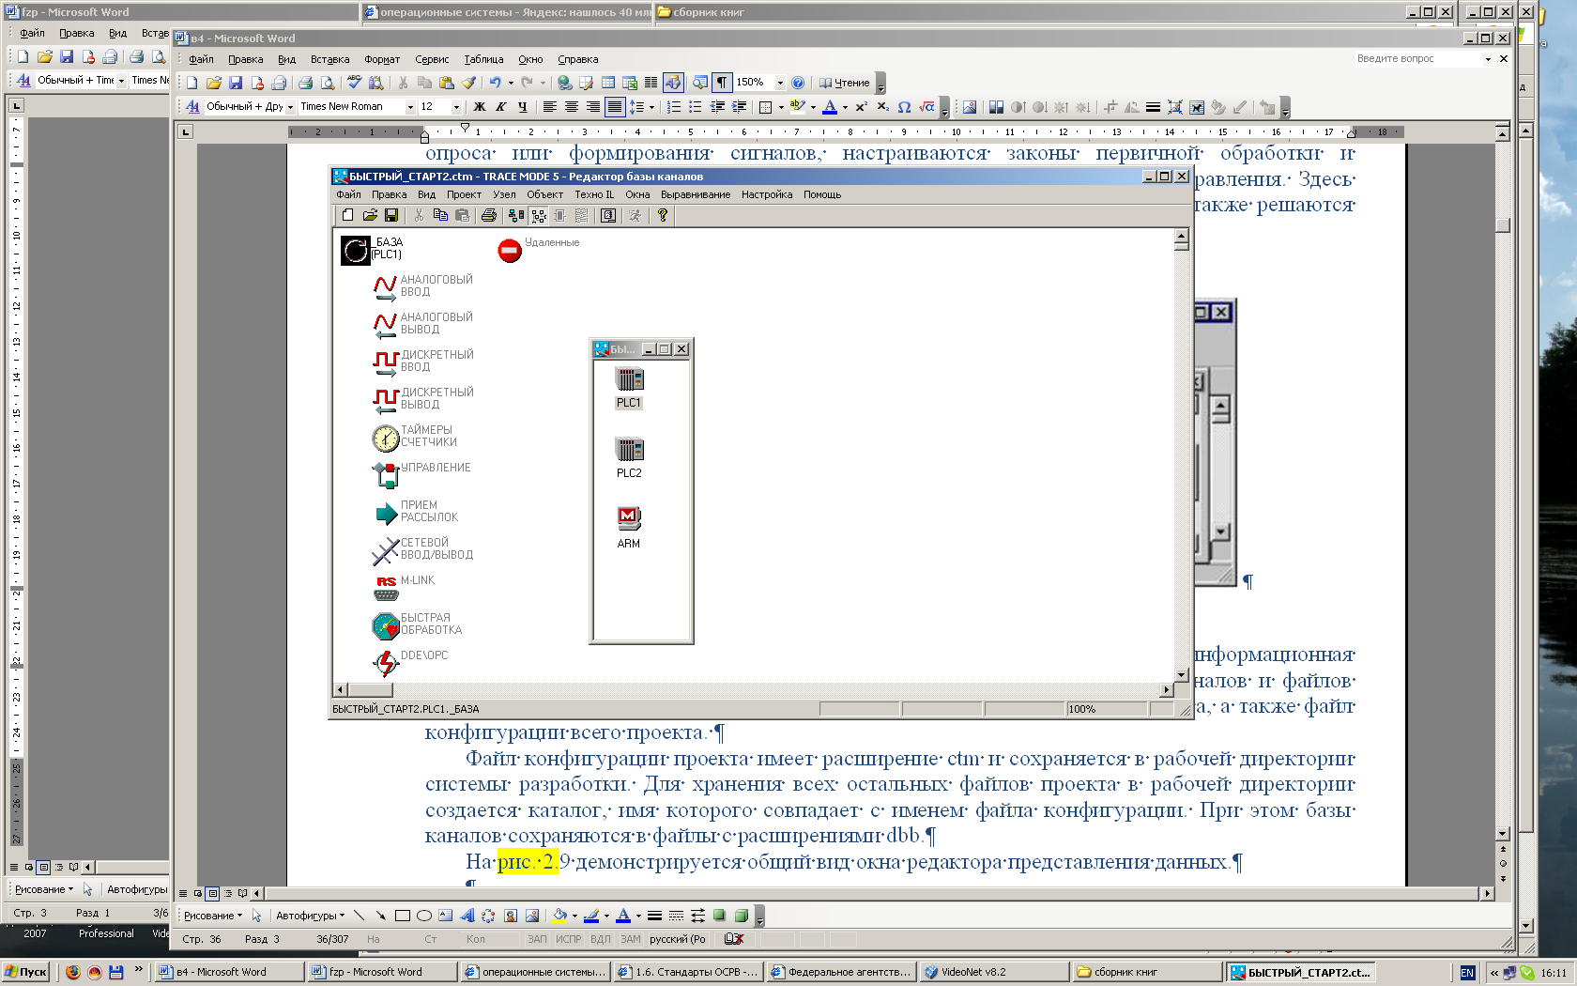Click the Crop picture tool icon
Viewport: 1577px width, 986px height.
[1110, 107]
